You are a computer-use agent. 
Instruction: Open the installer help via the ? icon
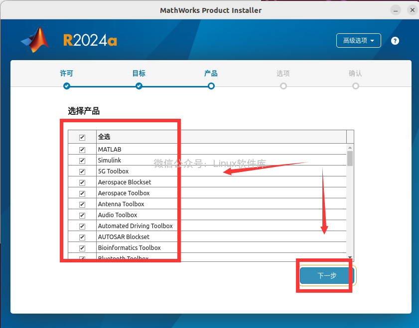pos(395,40)
